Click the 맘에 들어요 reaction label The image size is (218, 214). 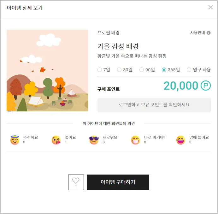coord(199,138)
